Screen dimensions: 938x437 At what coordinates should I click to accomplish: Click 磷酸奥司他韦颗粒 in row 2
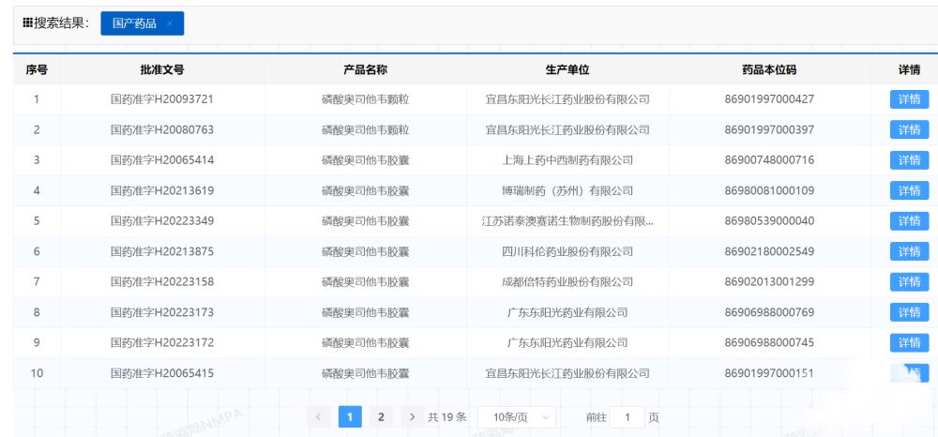366,129
